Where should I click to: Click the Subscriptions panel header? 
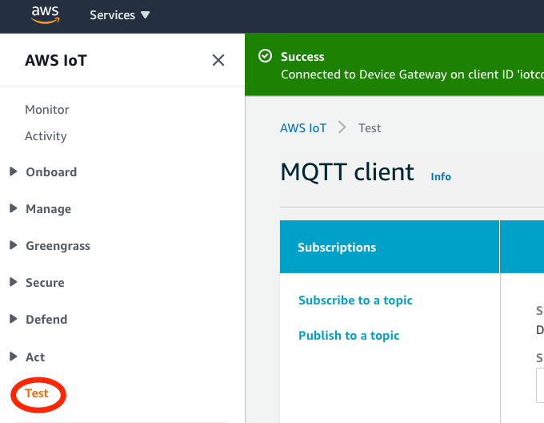point(390,247)
